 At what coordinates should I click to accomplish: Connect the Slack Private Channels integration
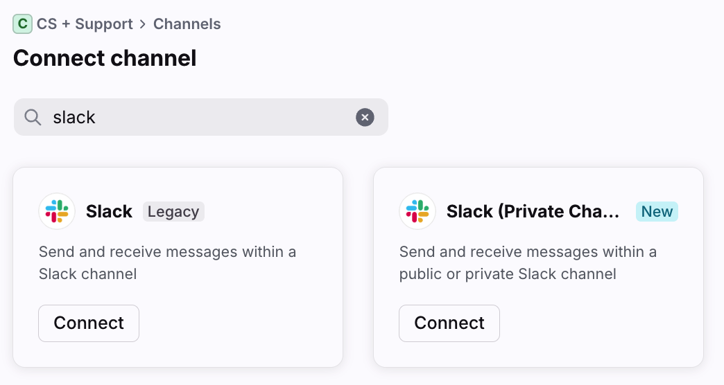point(449,323)
